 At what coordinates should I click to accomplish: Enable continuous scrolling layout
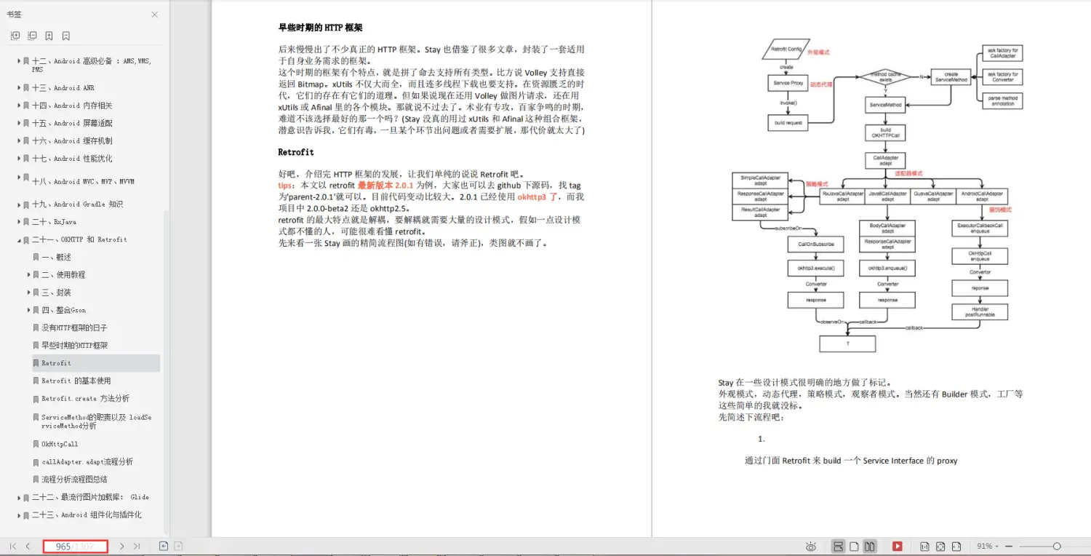[x=837, y=546]
